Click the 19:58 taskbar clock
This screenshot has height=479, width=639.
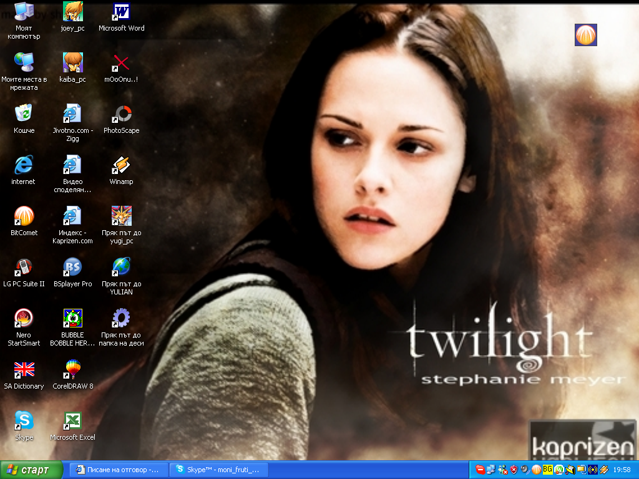pyautogui.click(x=622, y=470)
